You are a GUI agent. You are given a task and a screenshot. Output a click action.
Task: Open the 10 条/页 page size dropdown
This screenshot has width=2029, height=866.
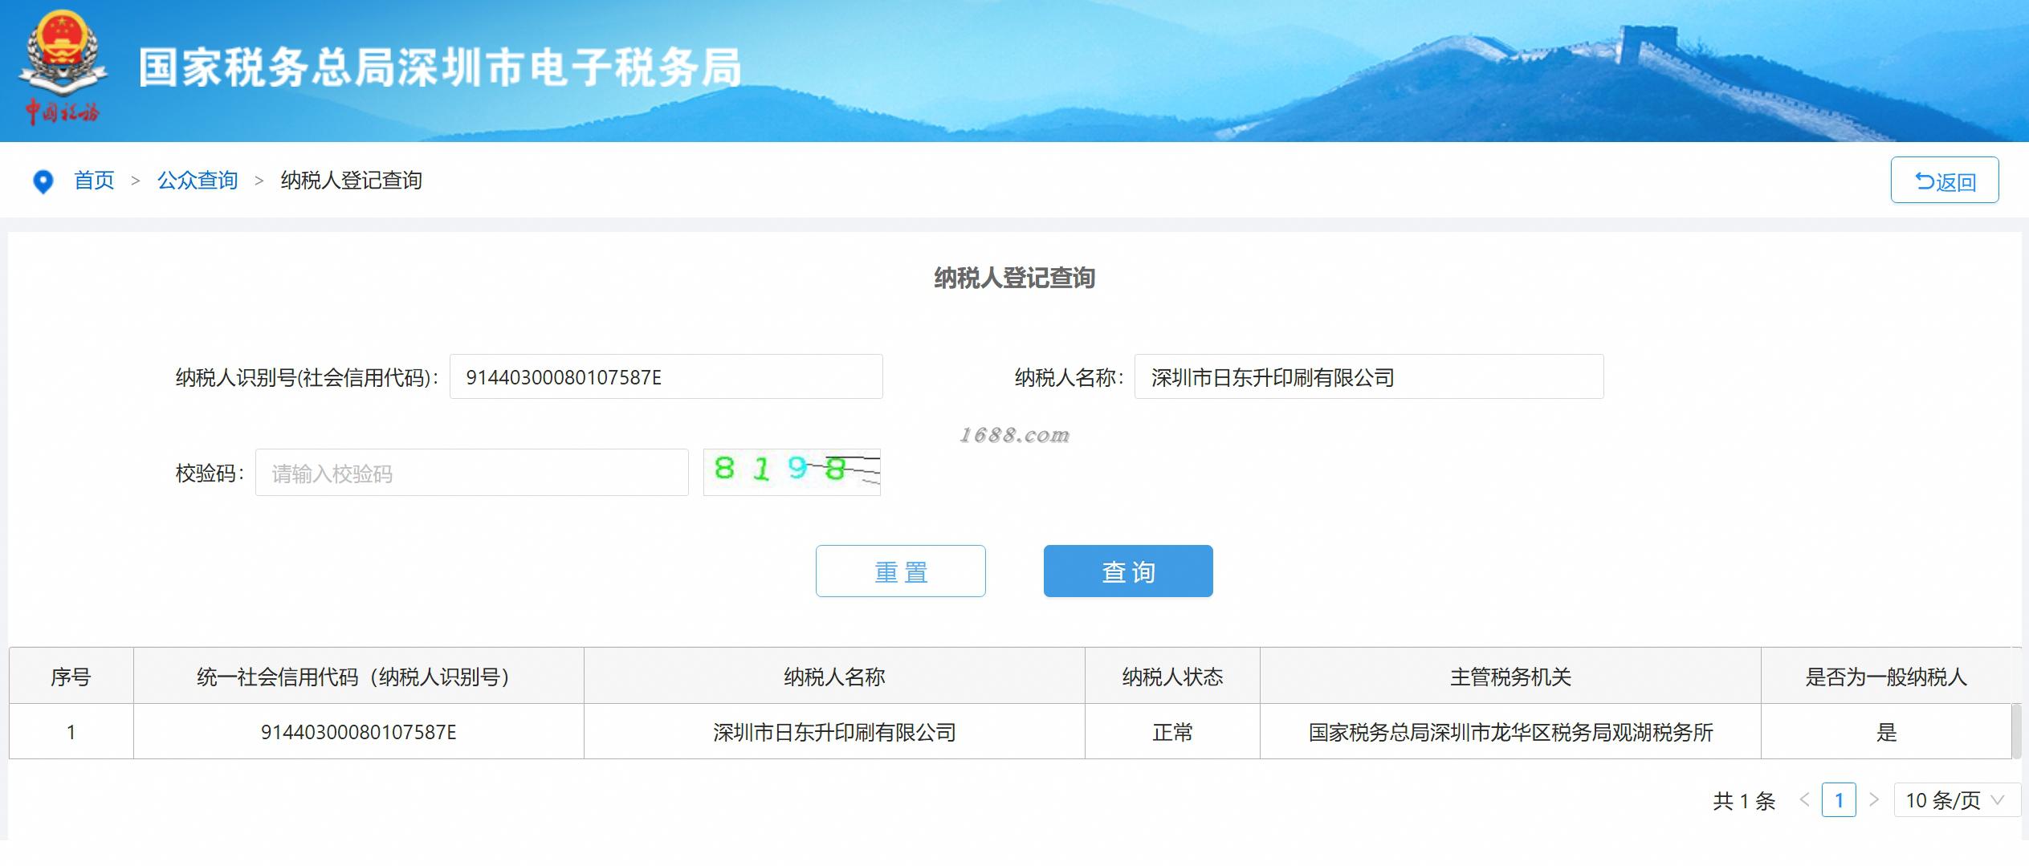click(x=1956, y=800)
